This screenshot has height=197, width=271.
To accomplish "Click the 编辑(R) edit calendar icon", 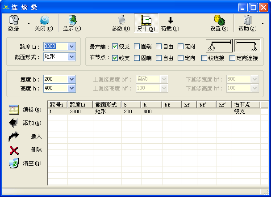I will click(x=14, y=110).
